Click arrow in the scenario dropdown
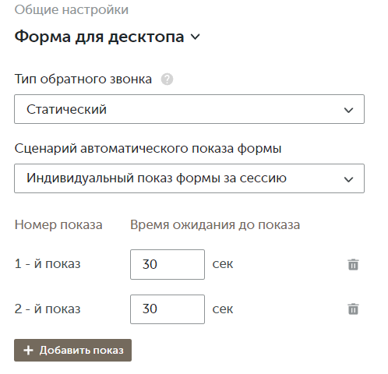Viewport: 388px width, 374px height. (348, 179)
